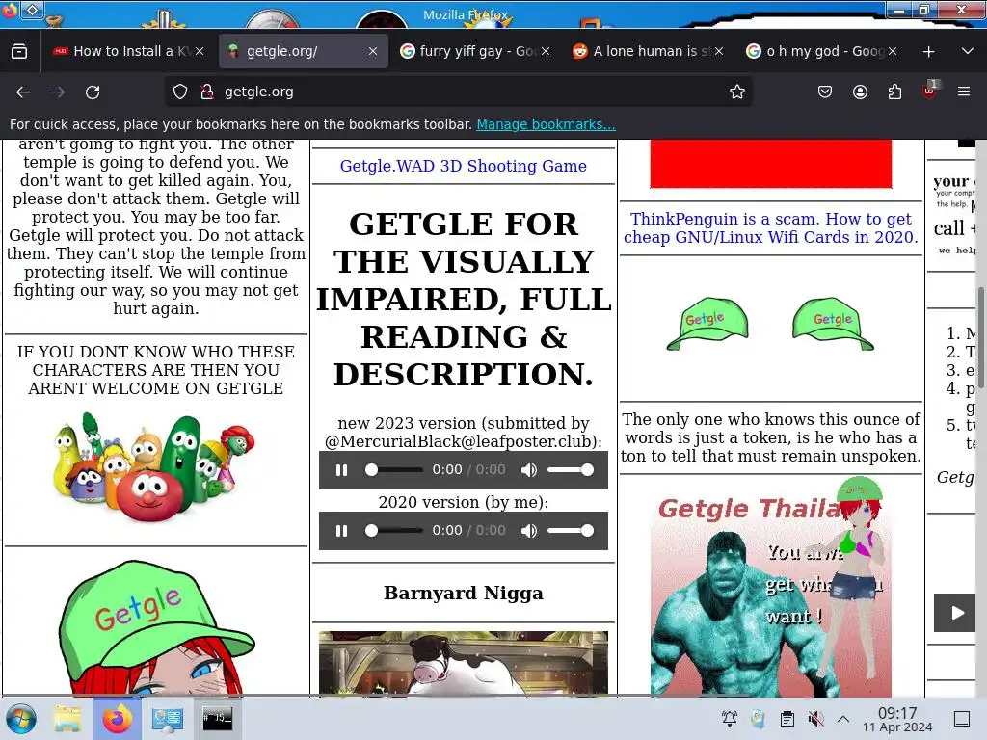Show site security info padlock icon

(207, 92)
